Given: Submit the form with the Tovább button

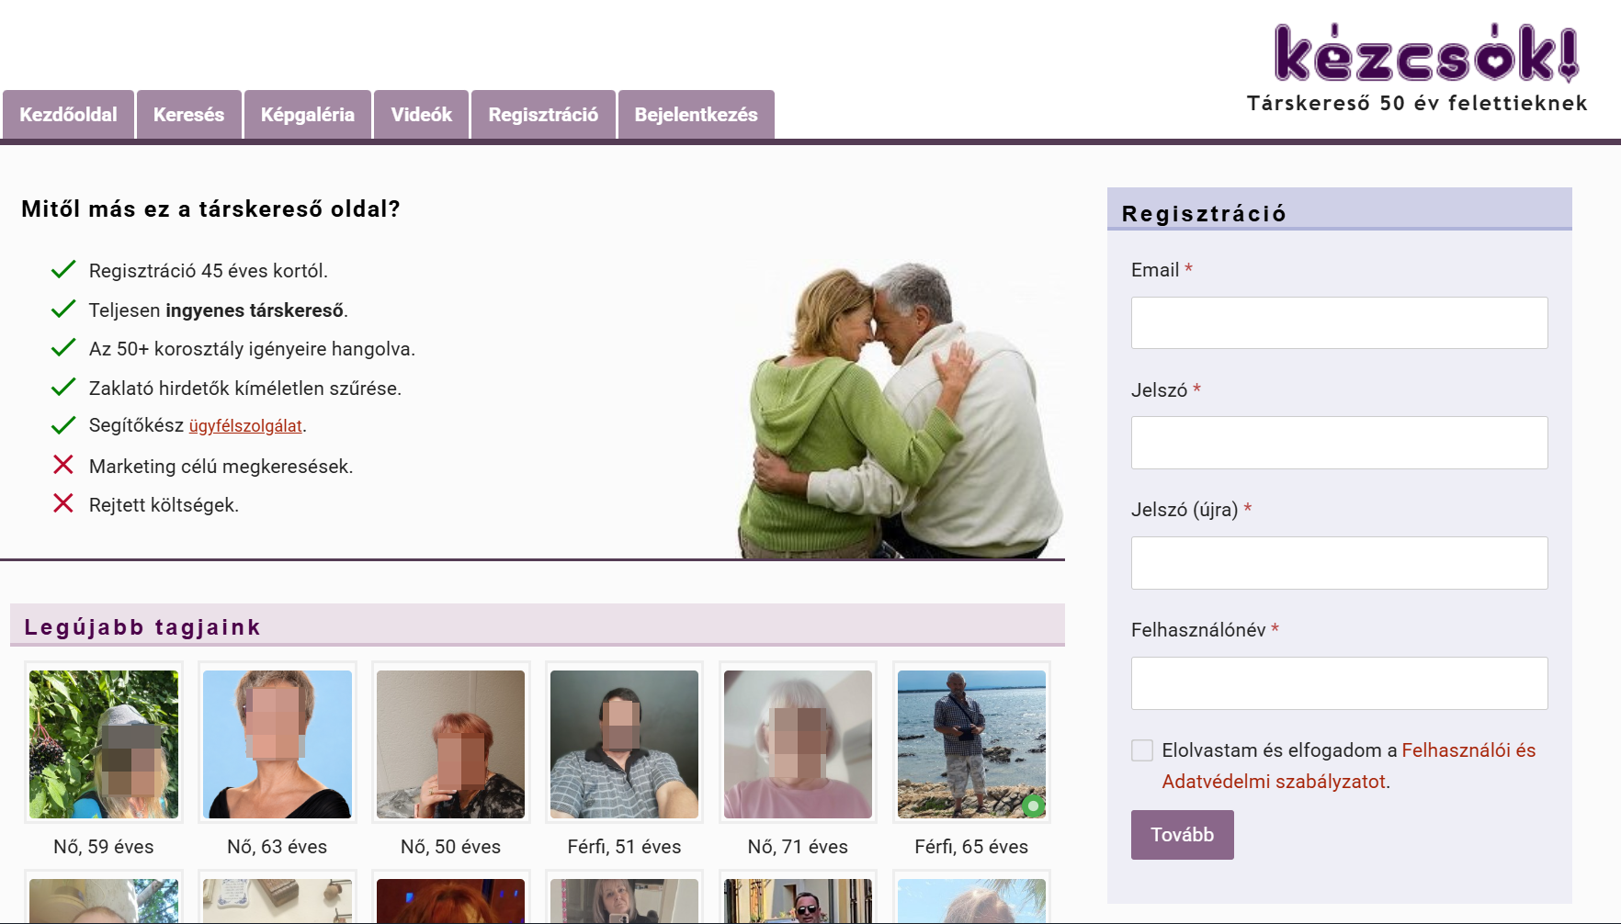Looking at the screenshot, I should 1182,835.
